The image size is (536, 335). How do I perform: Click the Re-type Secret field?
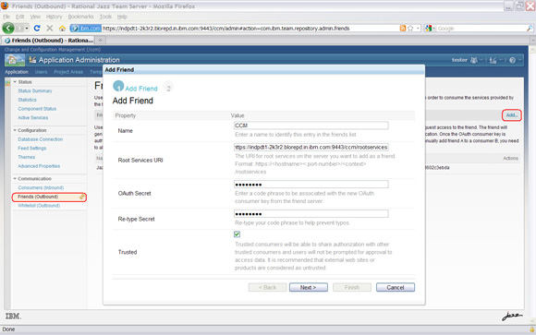click(x=311, y=214)
